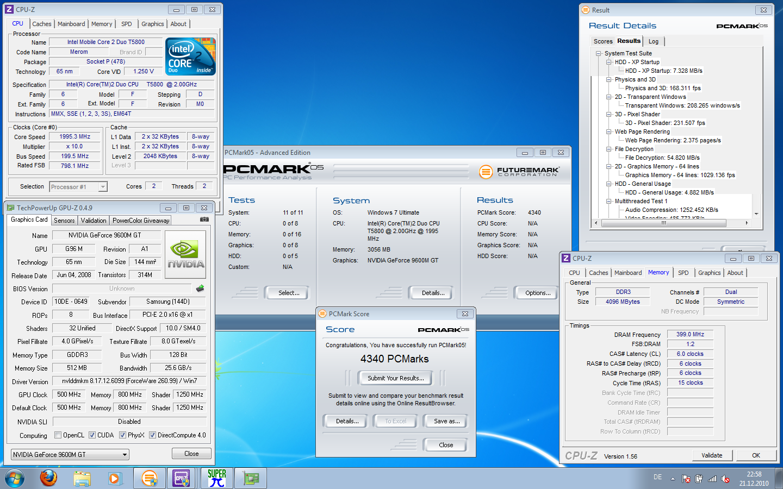
Task: Collapse the HDD - XP Startup node
Action: 609,62
